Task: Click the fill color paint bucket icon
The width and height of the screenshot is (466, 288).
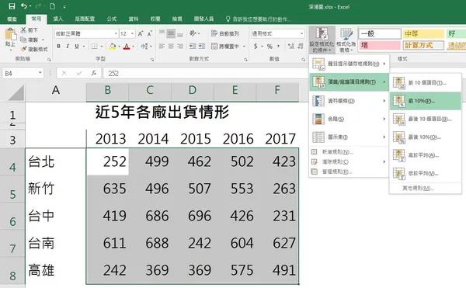Action: (113, 46)
